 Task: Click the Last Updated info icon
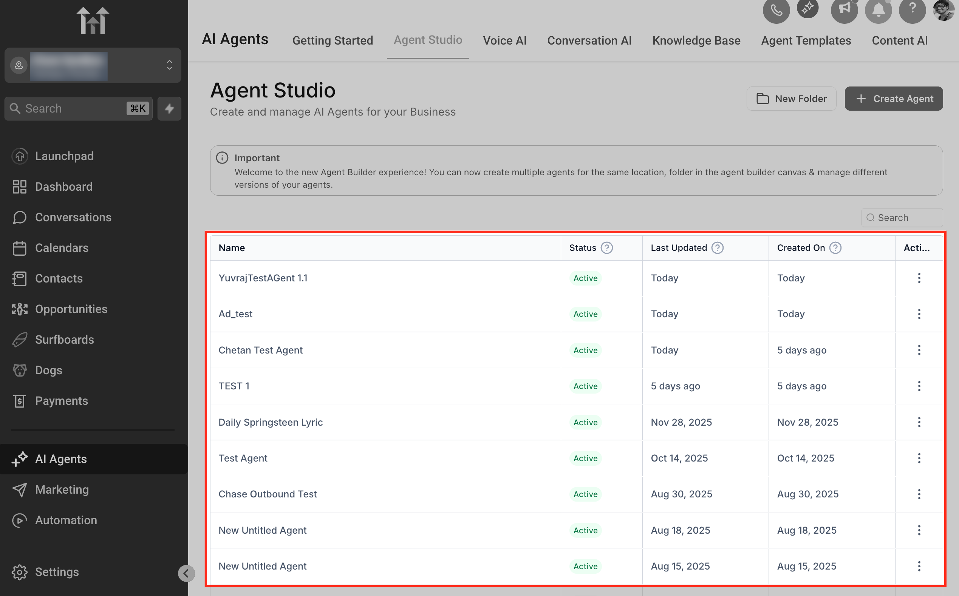tap(717, 248)
